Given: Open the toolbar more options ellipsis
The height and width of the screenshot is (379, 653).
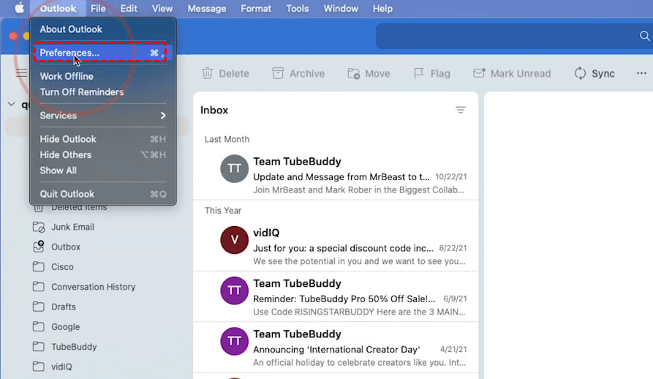Looking at the screenshot, I should pos(641,73).
